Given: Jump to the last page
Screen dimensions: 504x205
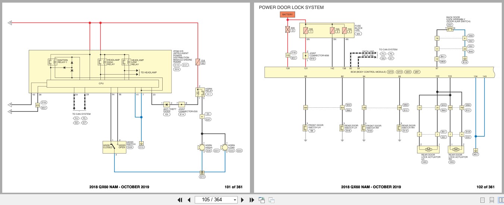Looking at the screenshot, I should 251,200.
